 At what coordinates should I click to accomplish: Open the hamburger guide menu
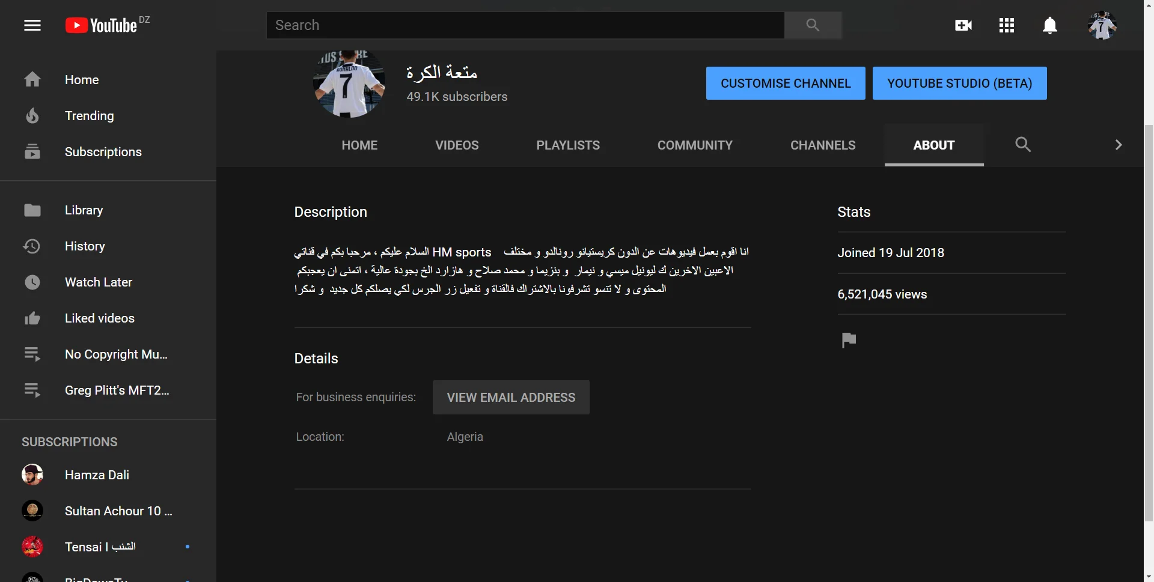(x=32, y=25)
